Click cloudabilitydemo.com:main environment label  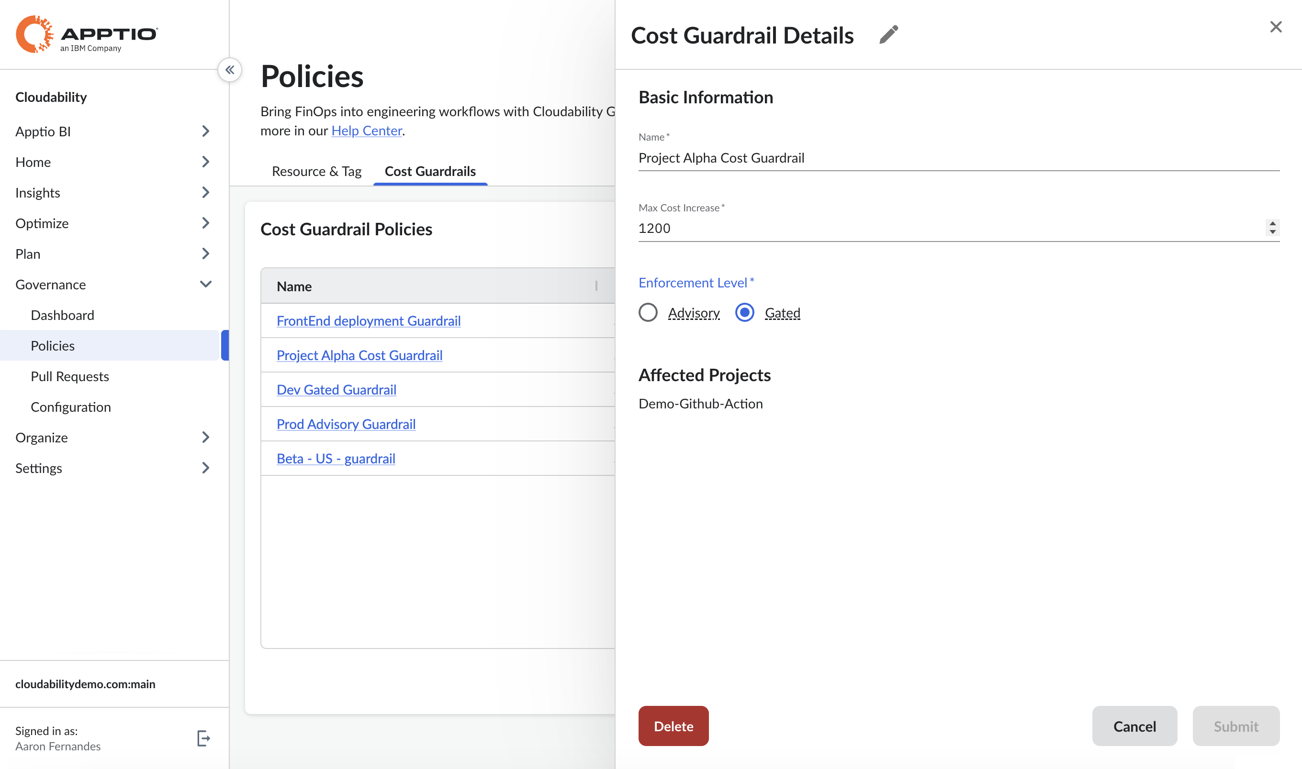(85, 684)
